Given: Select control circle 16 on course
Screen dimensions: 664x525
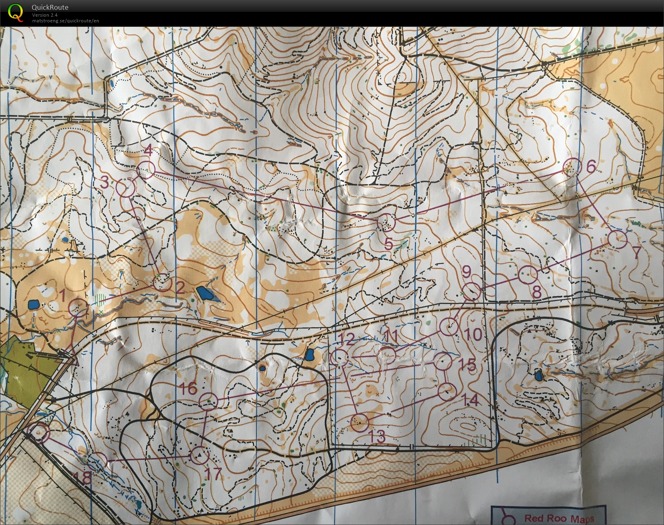Looking at the screenshot, I should (208, 402).
